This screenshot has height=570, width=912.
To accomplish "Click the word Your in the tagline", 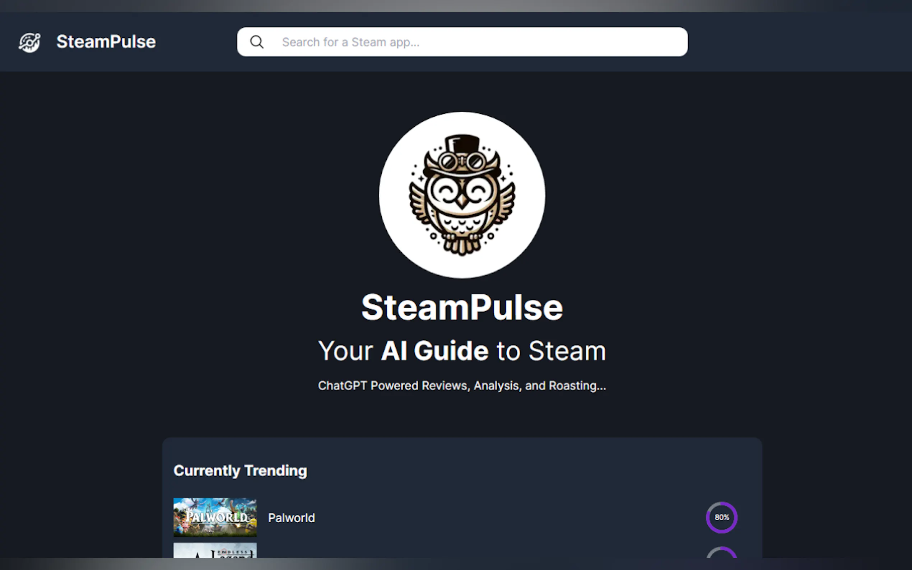I will (346, 351).
